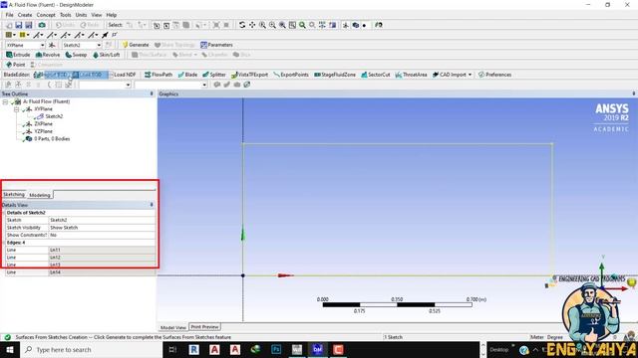The image size is (638, 358).
Task: Open the File menu
Action: [x=9, y=15]
